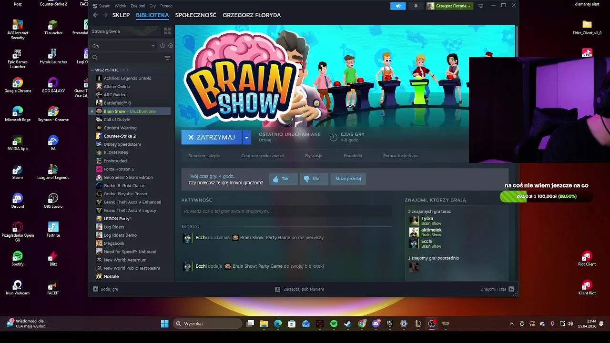This screenshot has width=610, height=343.
Task: Switch library to collections grid view
Action: coord(167,31)
